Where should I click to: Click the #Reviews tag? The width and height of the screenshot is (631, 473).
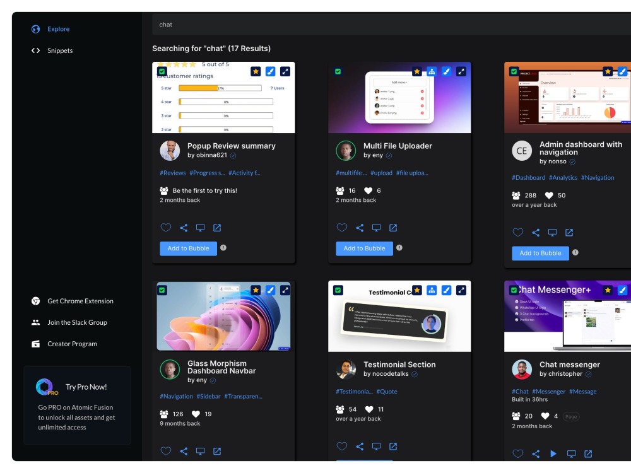(x=173, y=173)
